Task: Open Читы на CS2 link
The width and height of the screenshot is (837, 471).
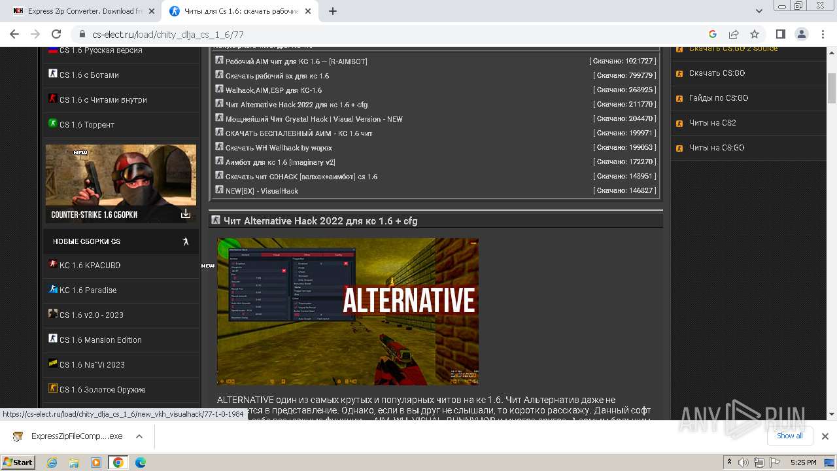Action: coord(713,123)
